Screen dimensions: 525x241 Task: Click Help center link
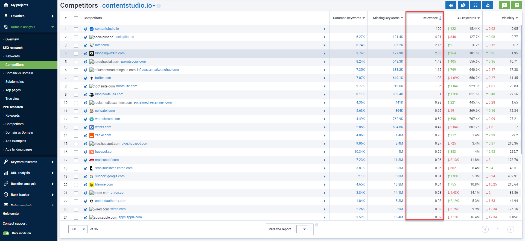coord(11,214)
